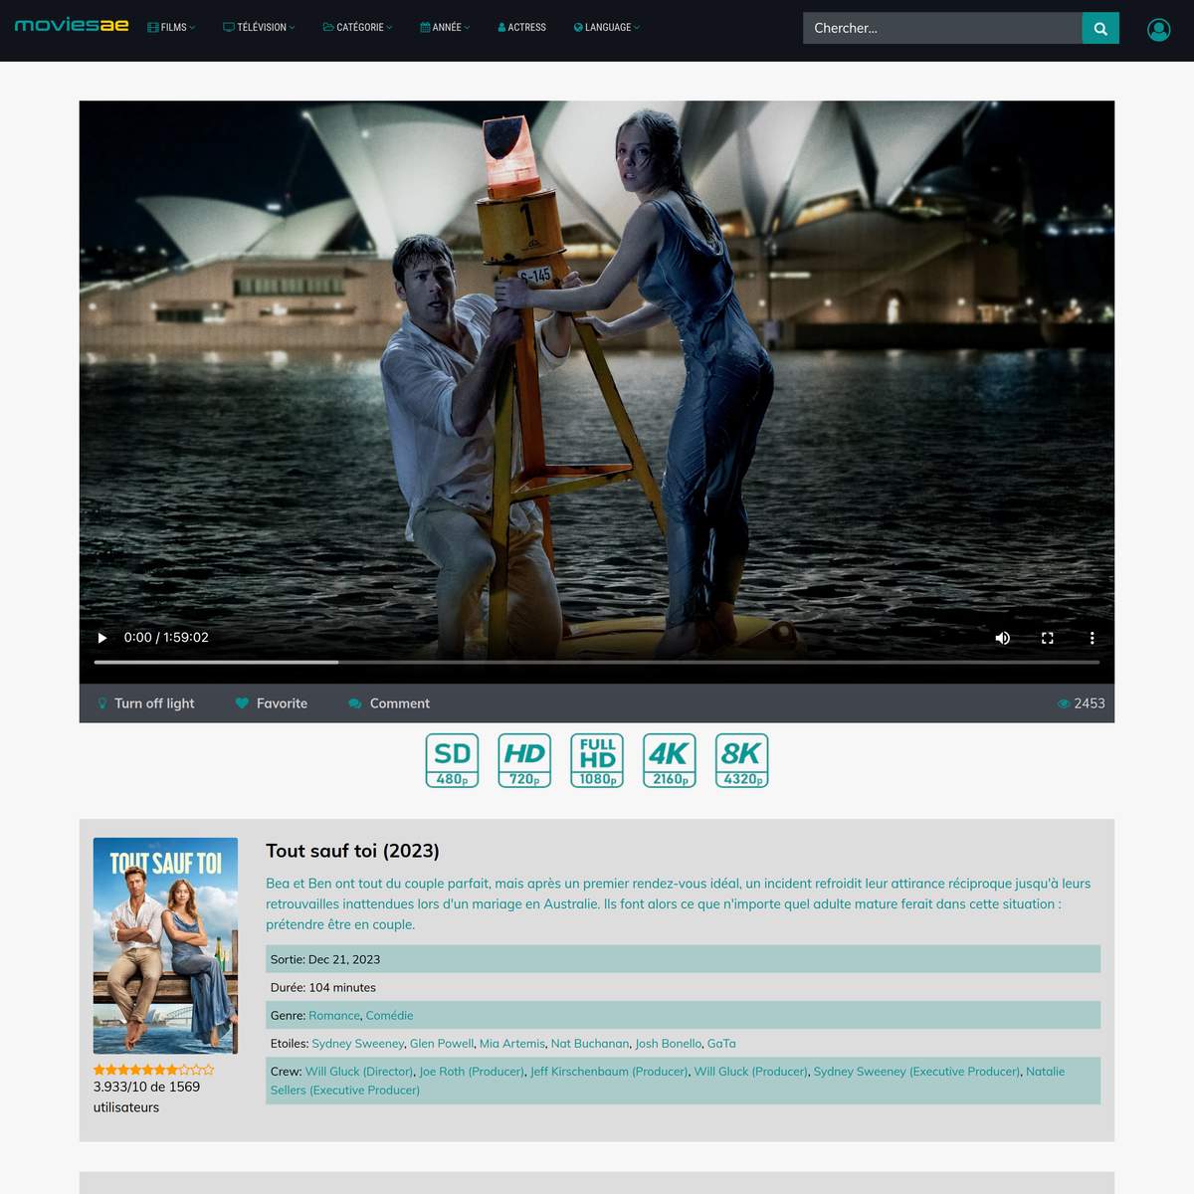Open the Actress menu item
The height and width of the screenshot is (1194, 1194).
pos(521,28)
